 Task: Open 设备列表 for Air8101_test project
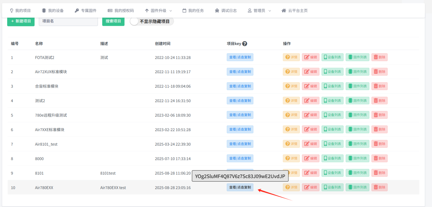tap(332, 144)
